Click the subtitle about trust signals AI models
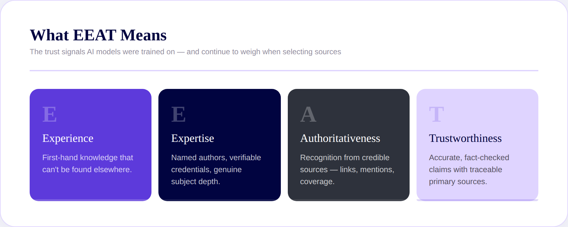Image resolution: width=568 pixels, height=227 pixels. 186,52
